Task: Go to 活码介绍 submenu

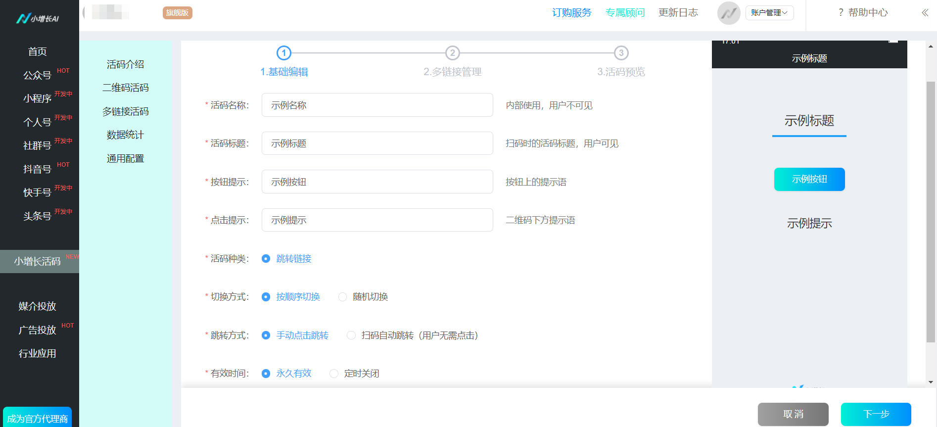Action: point(126,64)
